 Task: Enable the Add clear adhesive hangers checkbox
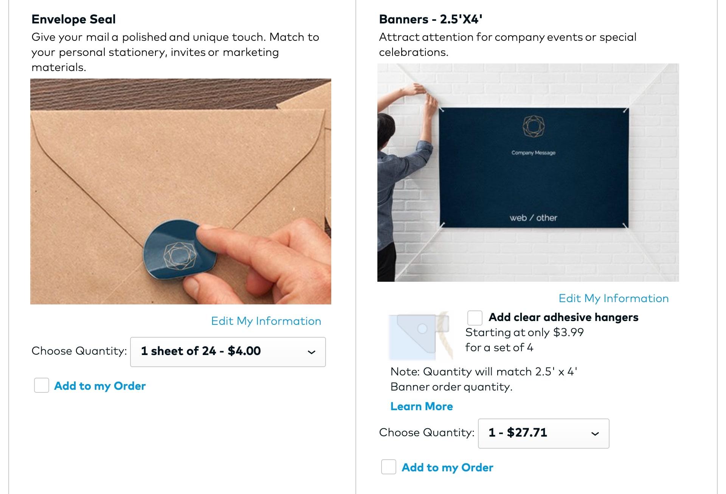(475, 318)
